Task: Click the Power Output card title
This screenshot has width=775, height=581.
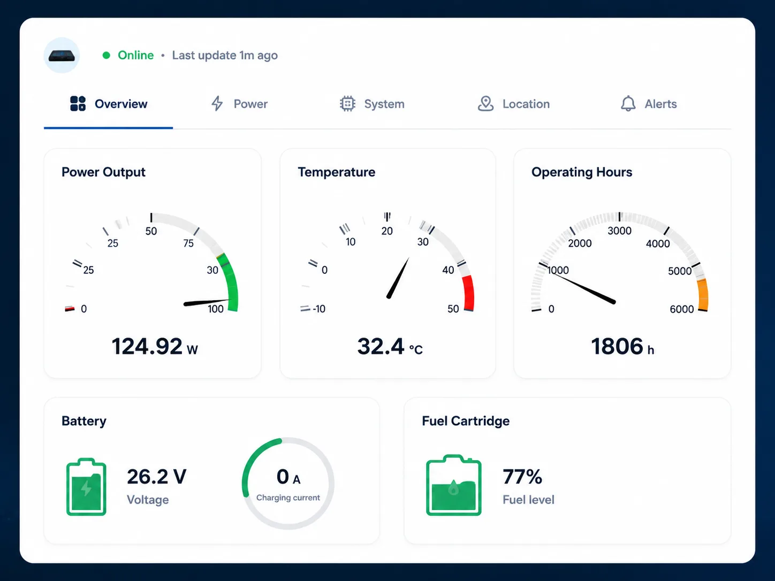Action: click(103, 172)
